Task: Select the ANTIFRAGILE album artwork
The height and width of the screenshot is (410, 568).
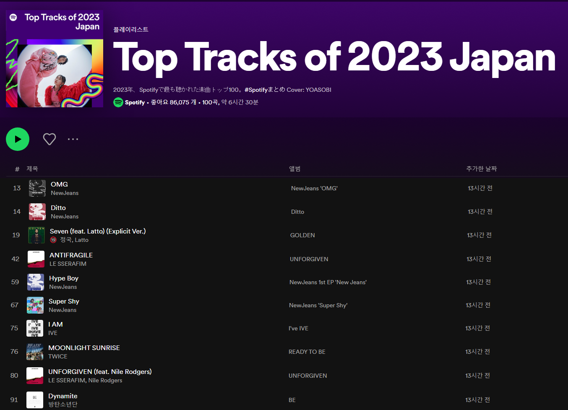Action: (36, 259)
